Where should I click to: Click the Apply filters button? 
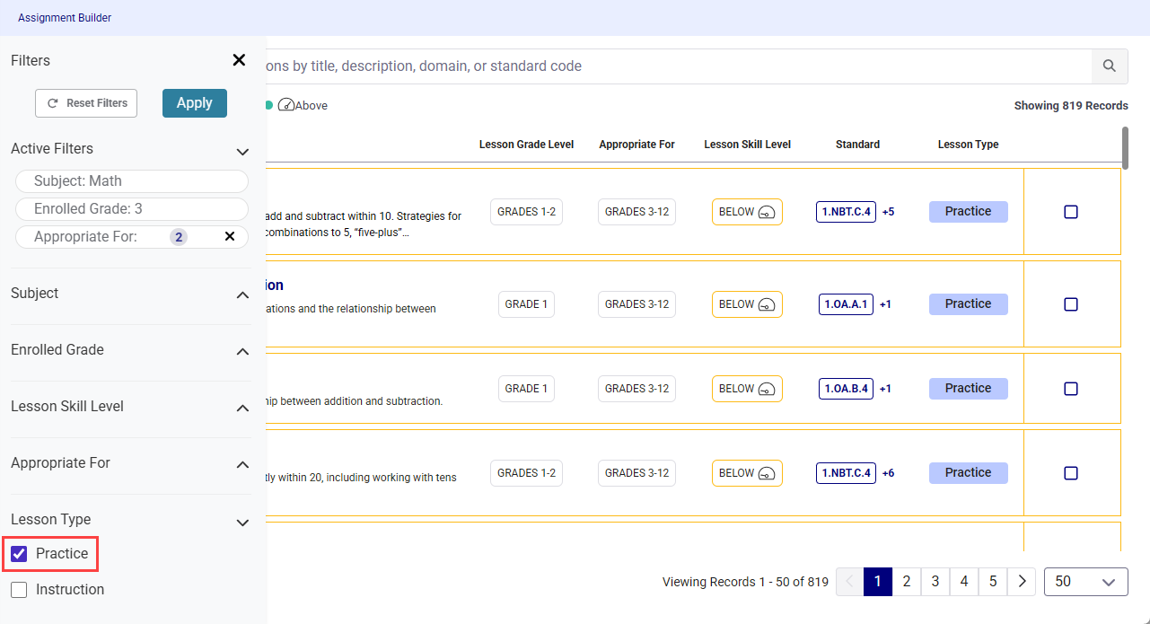(x=195, y=103)
